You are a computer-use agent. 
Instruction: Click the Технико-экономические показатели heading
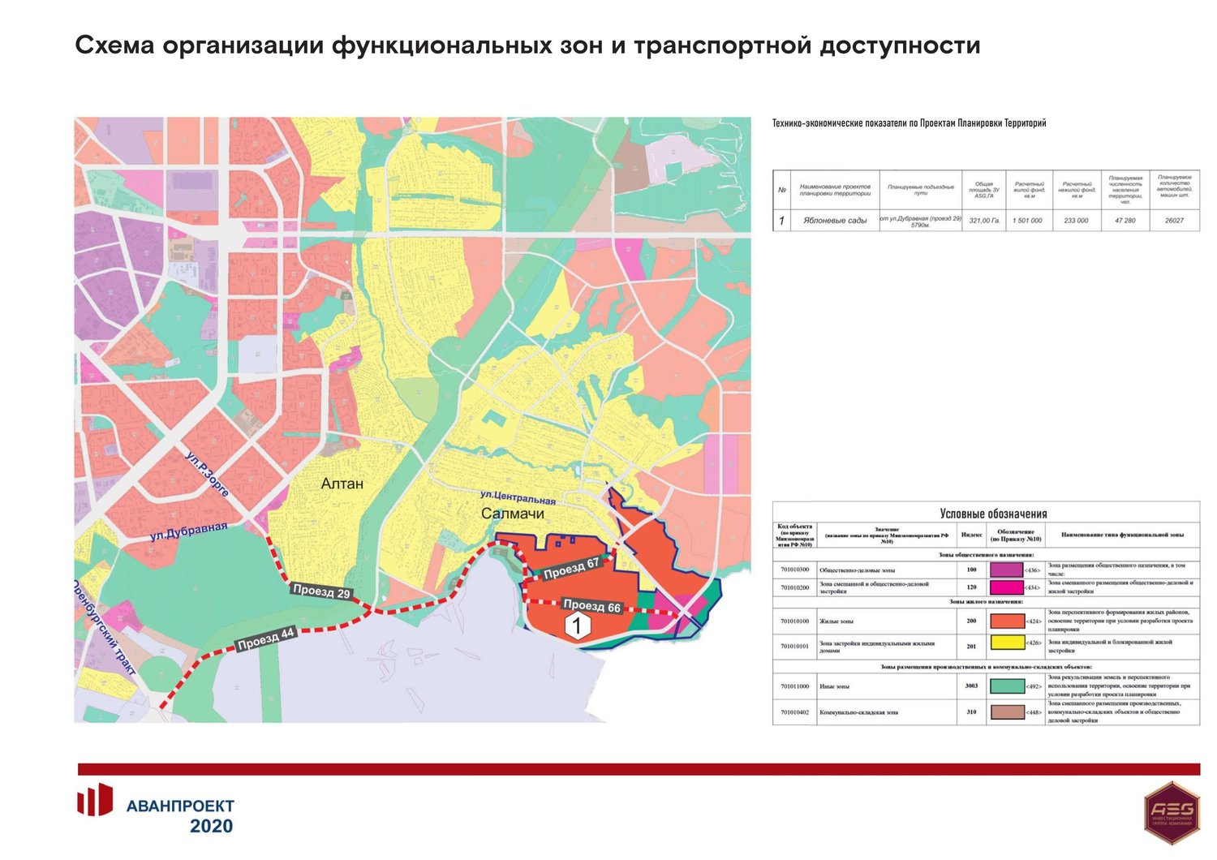click(x=909, y=123)
